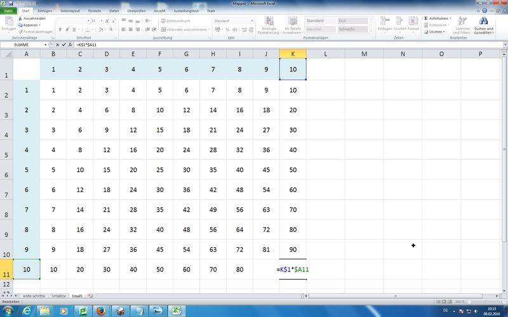
Task: Open Firefox from the taskbar
Action: tap(102, 311)
